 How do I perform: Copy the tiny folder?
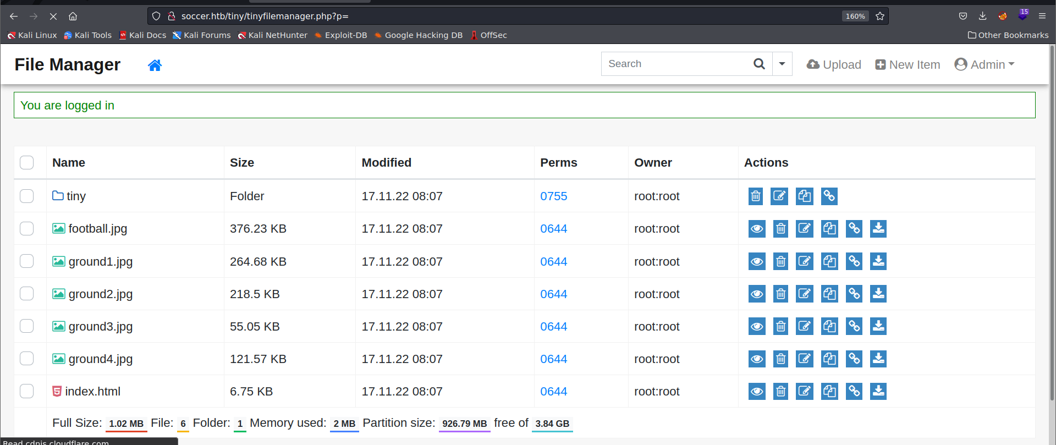click(x=805, y=196)
